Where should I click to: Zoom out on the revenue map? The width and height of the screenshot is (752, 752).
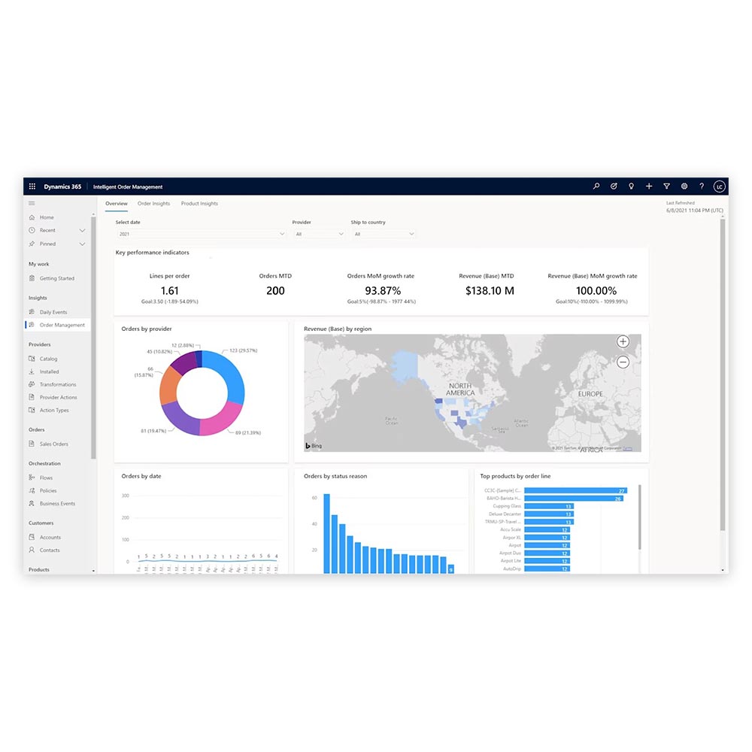point(623,362)
